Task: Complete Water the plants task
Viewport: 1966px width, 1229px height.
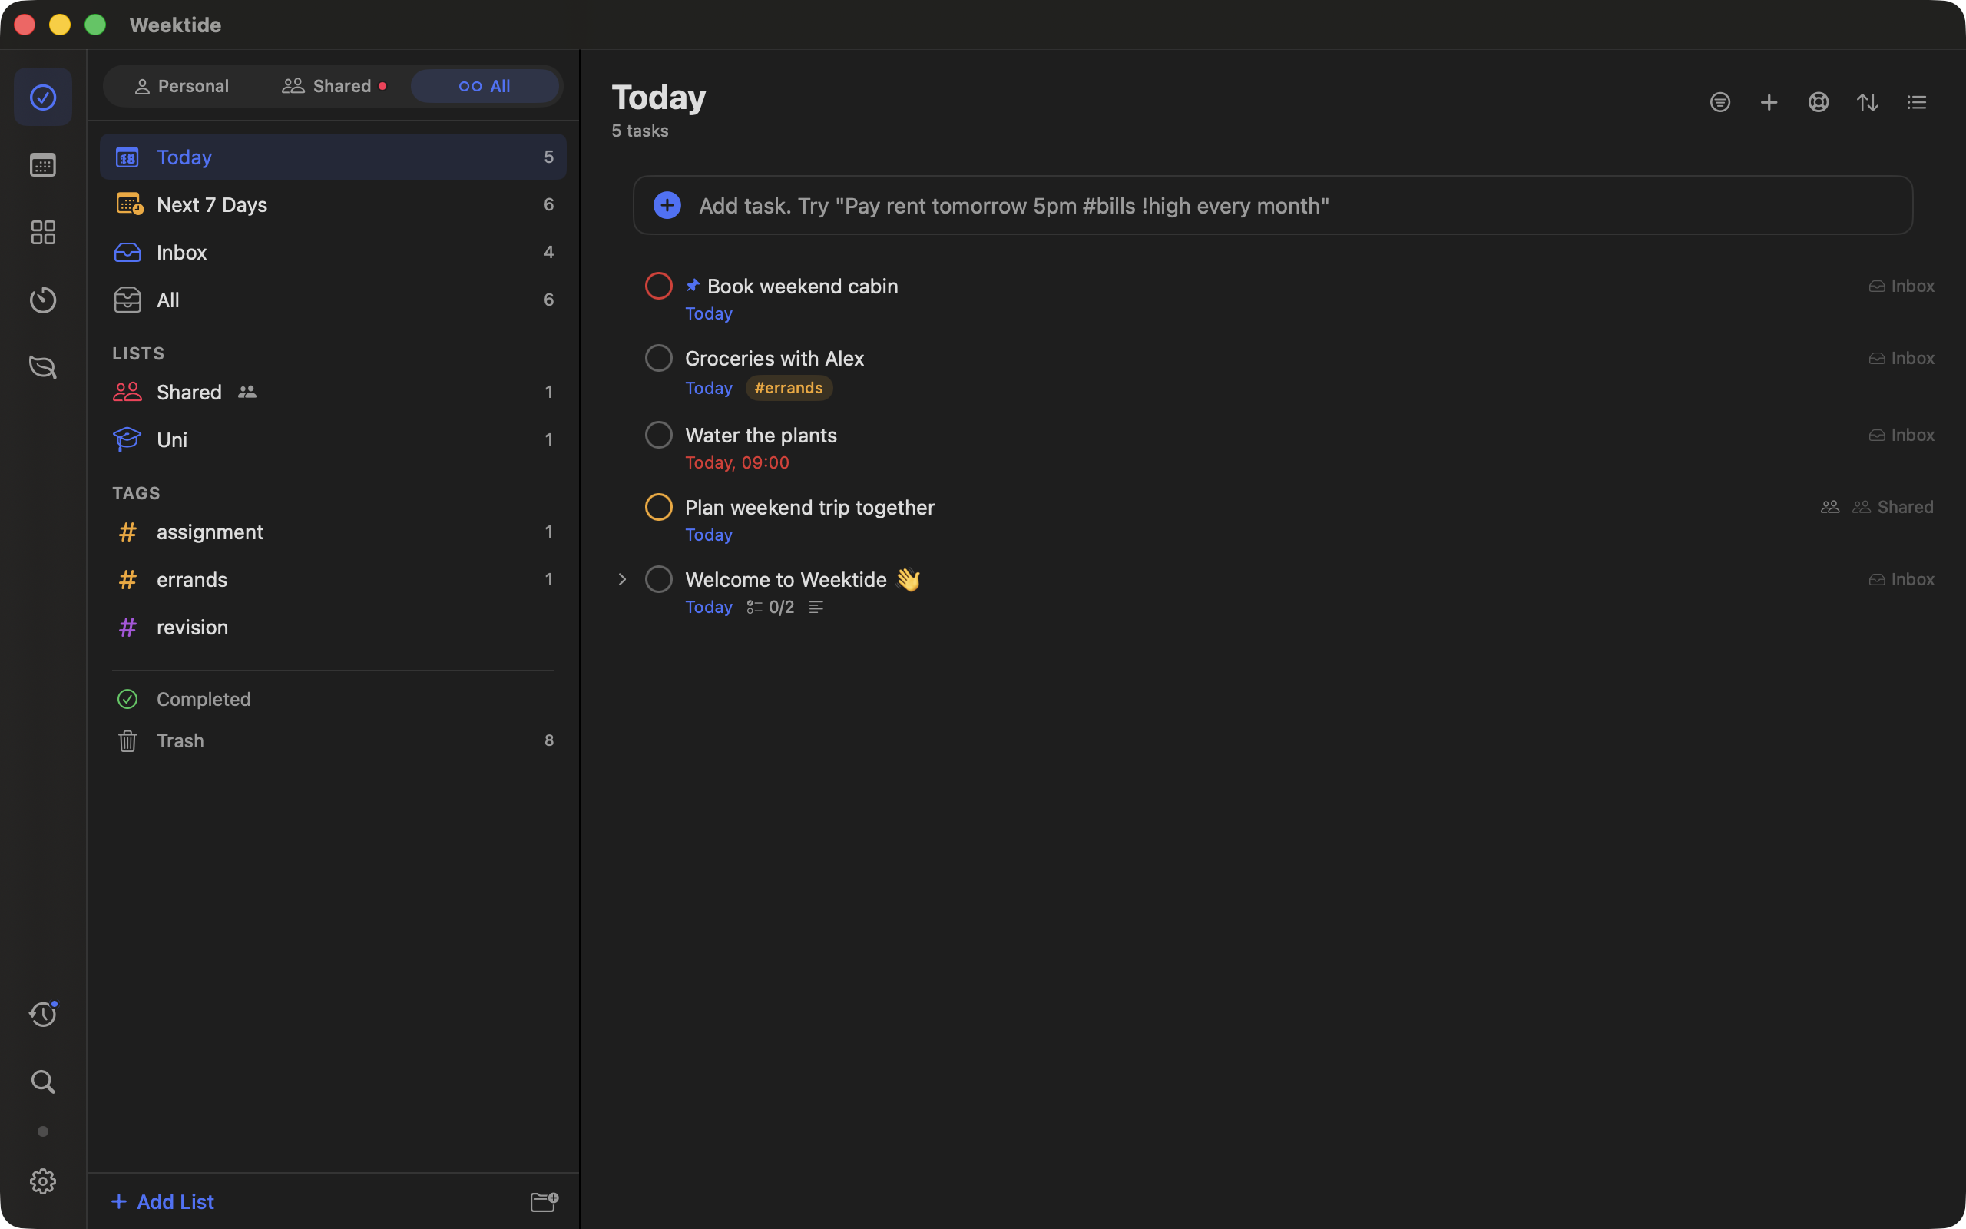Action: pyautogui.click(x=659, y=435)
